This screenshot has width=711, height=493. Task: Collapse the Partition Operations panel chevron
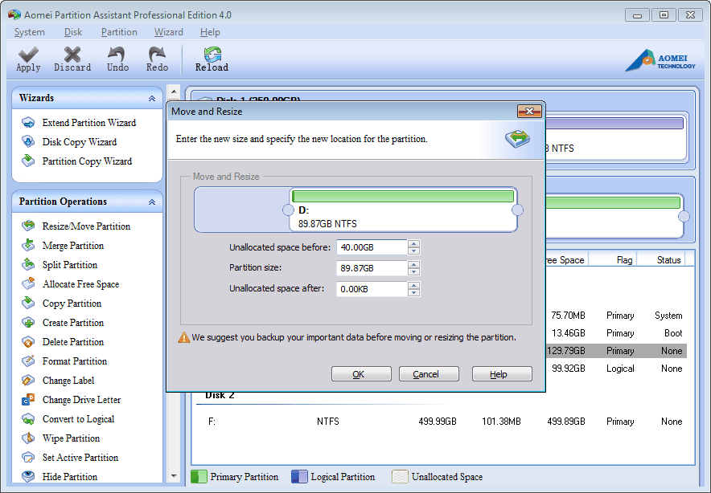click(152, 202)
